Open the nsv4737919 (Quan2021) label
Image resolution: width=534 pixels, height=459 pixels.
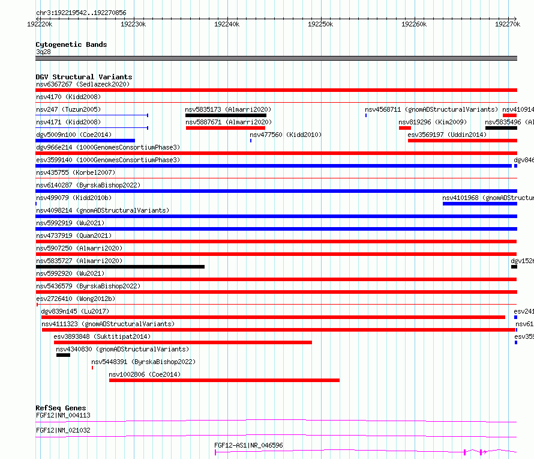(x=74, y=236)
